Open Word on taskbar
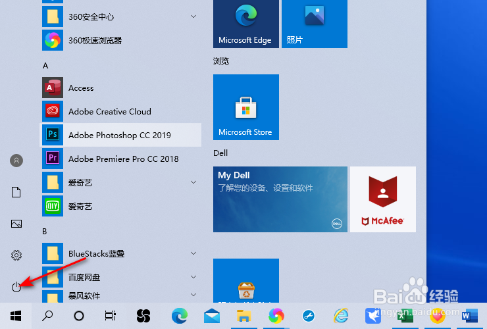The height and width of the screenshot is (329, 487). [x=470, y=316]
